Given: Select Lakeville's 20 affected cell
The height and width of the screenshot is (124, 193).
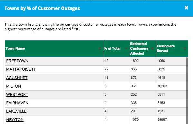Looking at the screenshot, I should (x=143, y=111).
